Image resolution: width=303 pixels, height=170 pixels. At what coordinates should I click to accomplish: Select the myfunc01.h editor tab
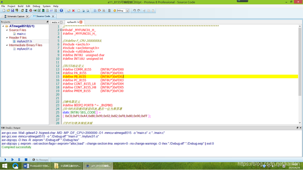tap(73, 22)
